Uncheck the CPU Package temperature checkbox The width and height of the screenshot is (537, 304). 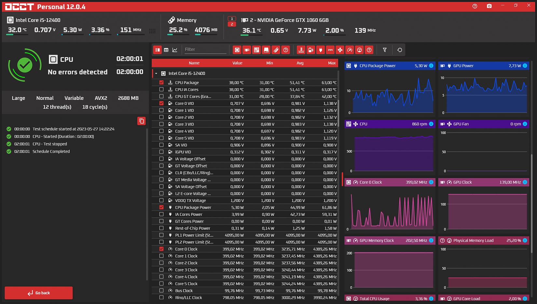pos(161,83)
